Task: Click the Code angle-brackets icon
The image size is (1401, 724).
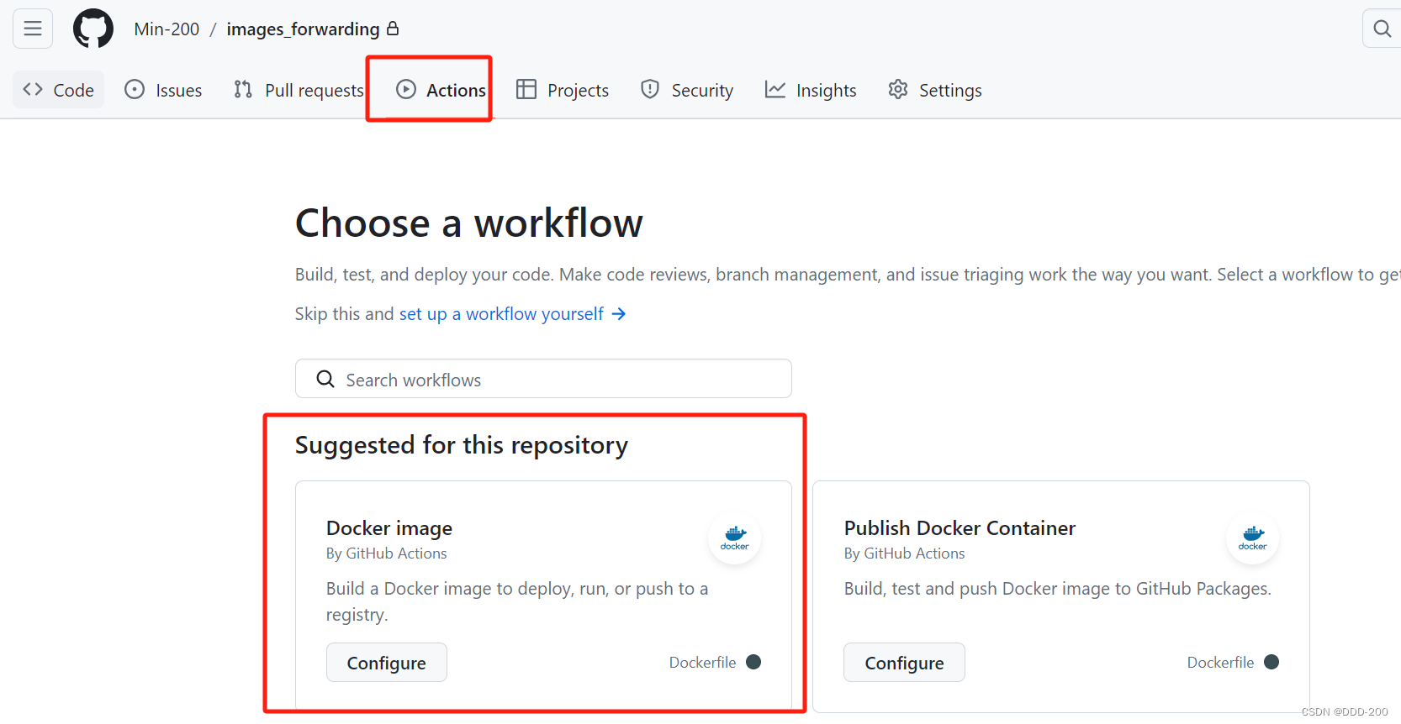Action: [x=33, y=89]
